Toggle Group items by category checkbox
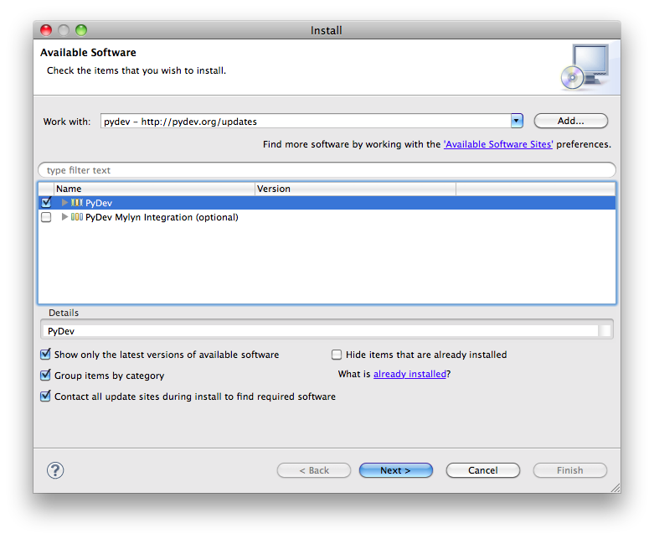This screenshot has height=539, width=654. (x=45, y=375)
